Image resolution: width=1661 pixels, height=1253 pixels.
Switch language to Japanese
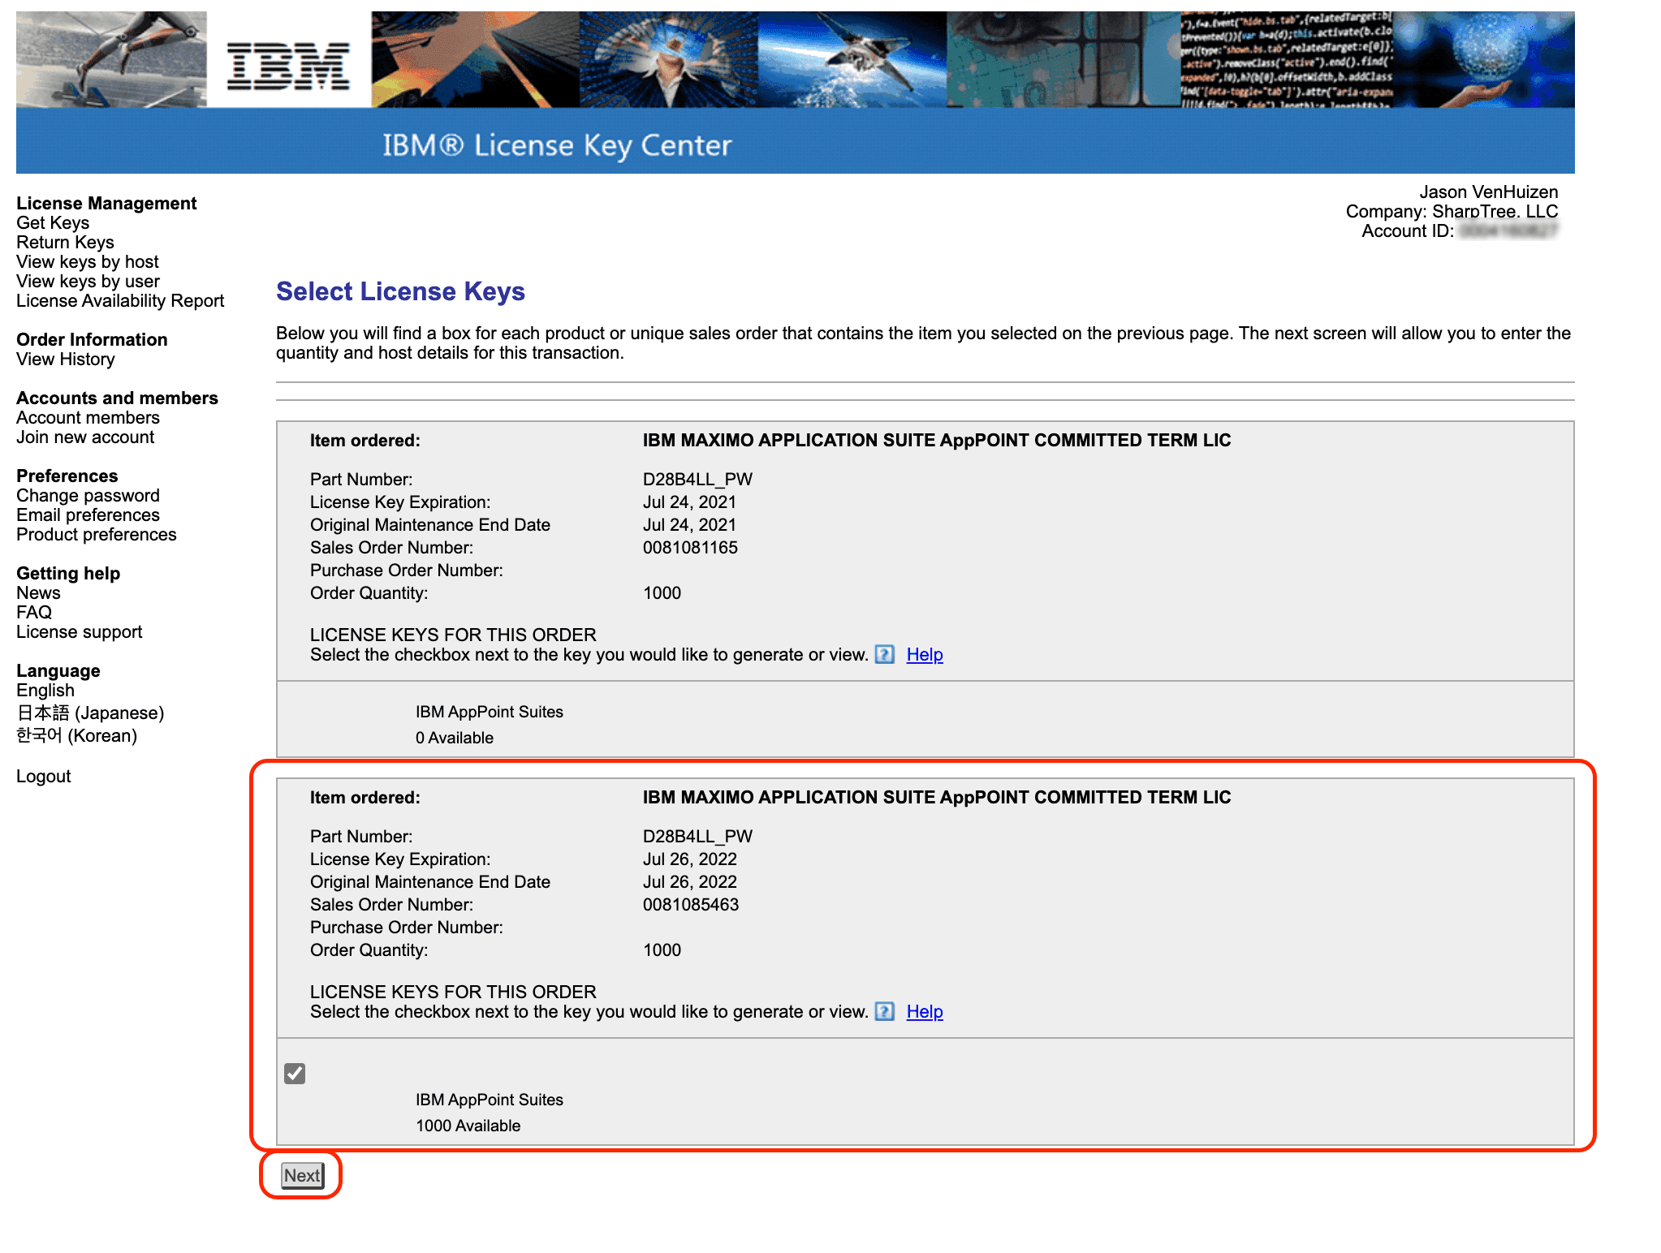point(90,713)
